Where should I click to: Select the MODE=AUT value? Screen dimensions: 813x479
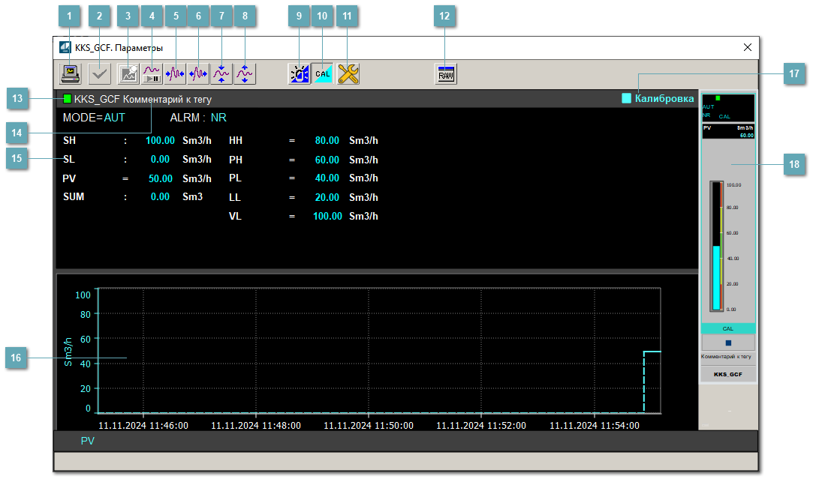coord(114,118)
